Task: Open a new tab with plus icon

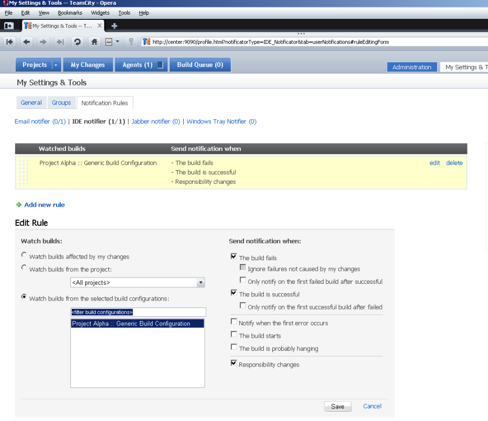Action: click(x=114, y=26)
